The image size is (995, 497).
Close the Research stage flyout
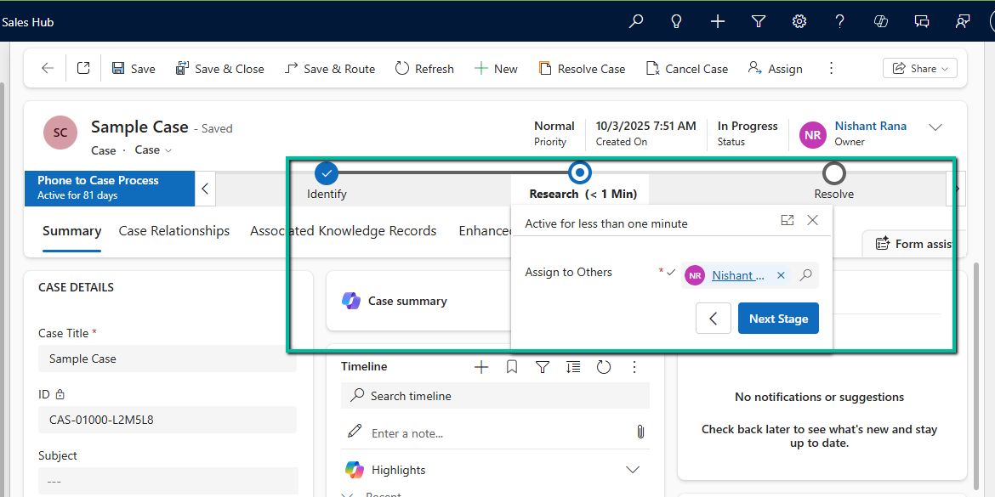pyautogui.click(x=812, y=220)
